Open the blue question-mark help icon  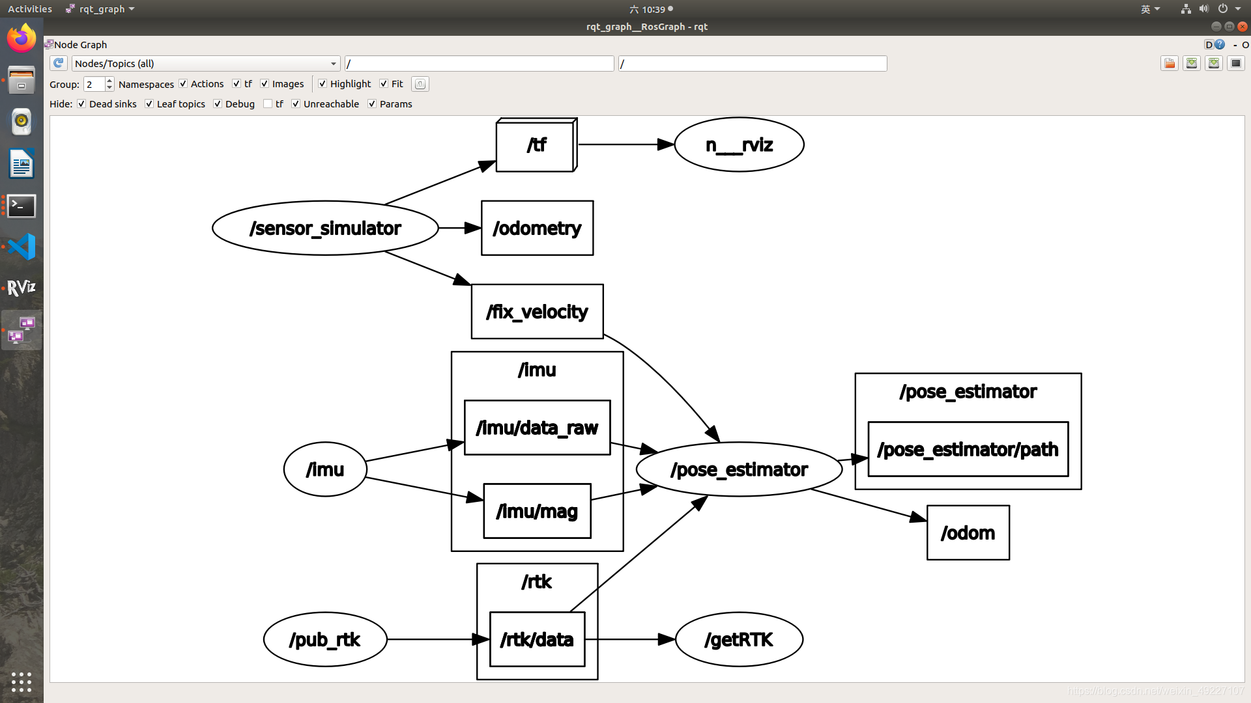tap(1220, 45)
